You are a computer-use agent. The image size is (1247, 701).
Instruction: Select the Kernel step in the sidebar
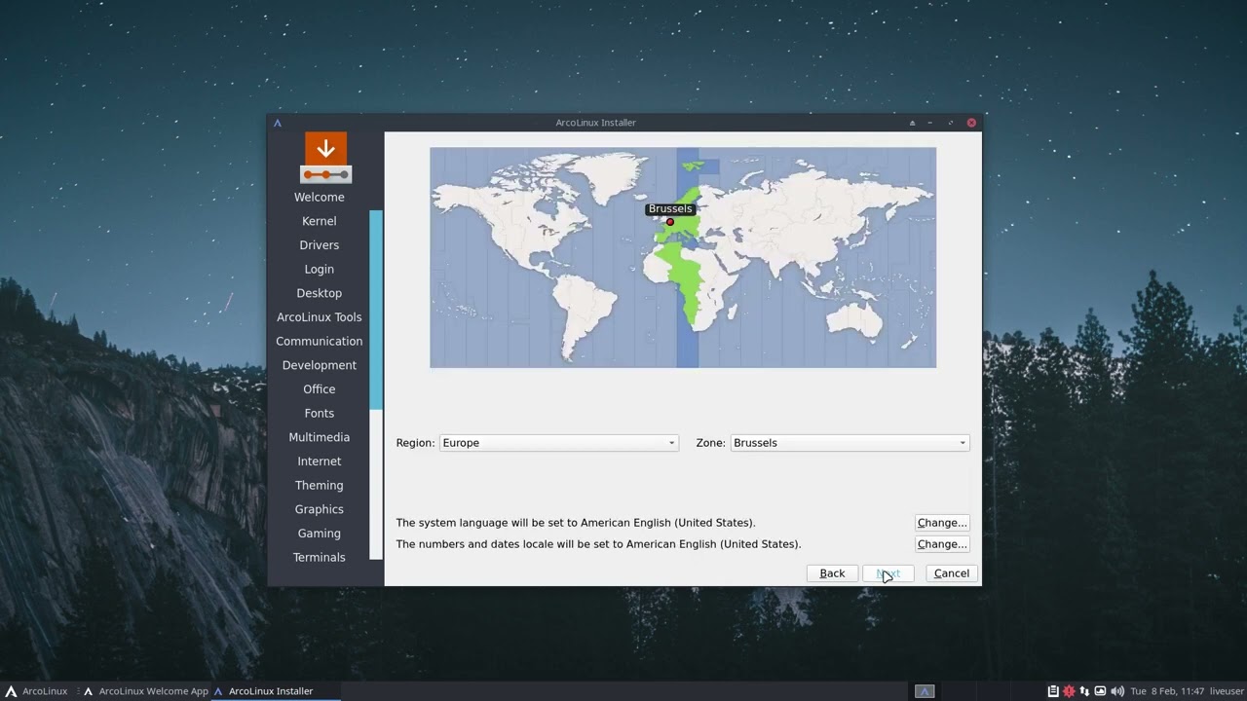pos(320,221)
